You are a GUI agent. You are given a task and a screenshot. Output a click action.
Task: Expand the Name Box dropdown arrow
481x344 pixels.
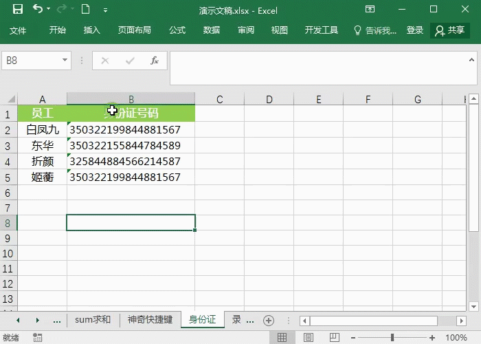click(65, 60)
